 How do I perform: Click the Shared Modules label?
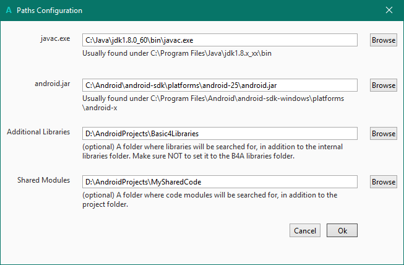click(43, 180)
